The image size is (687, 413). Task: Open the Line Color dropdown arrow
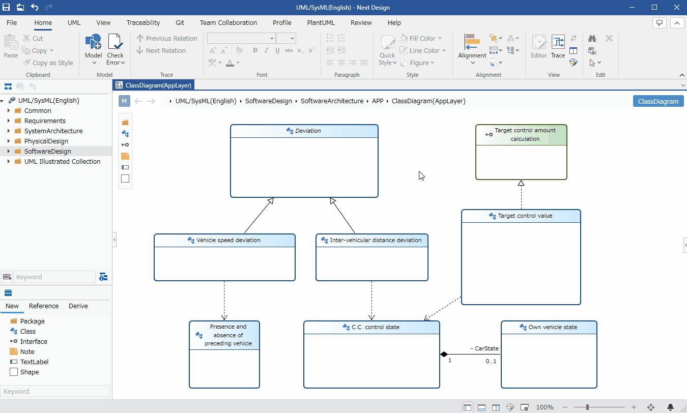[x=444, y=50]
